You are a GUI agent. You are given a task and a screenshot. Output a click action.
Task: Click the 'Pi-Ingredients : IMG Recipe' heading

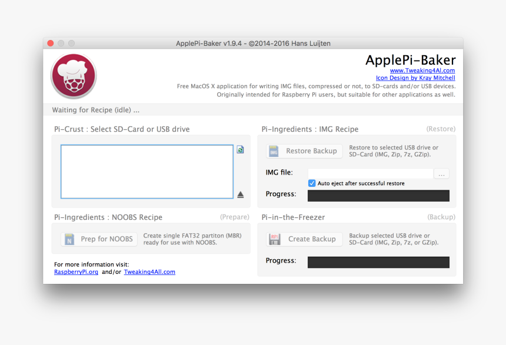point(310,129)
